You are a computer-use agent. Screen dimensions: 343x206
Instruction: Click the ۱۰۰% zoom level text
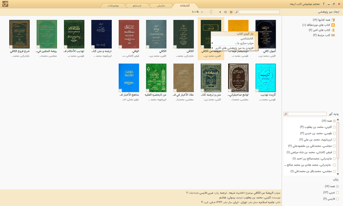195,12
